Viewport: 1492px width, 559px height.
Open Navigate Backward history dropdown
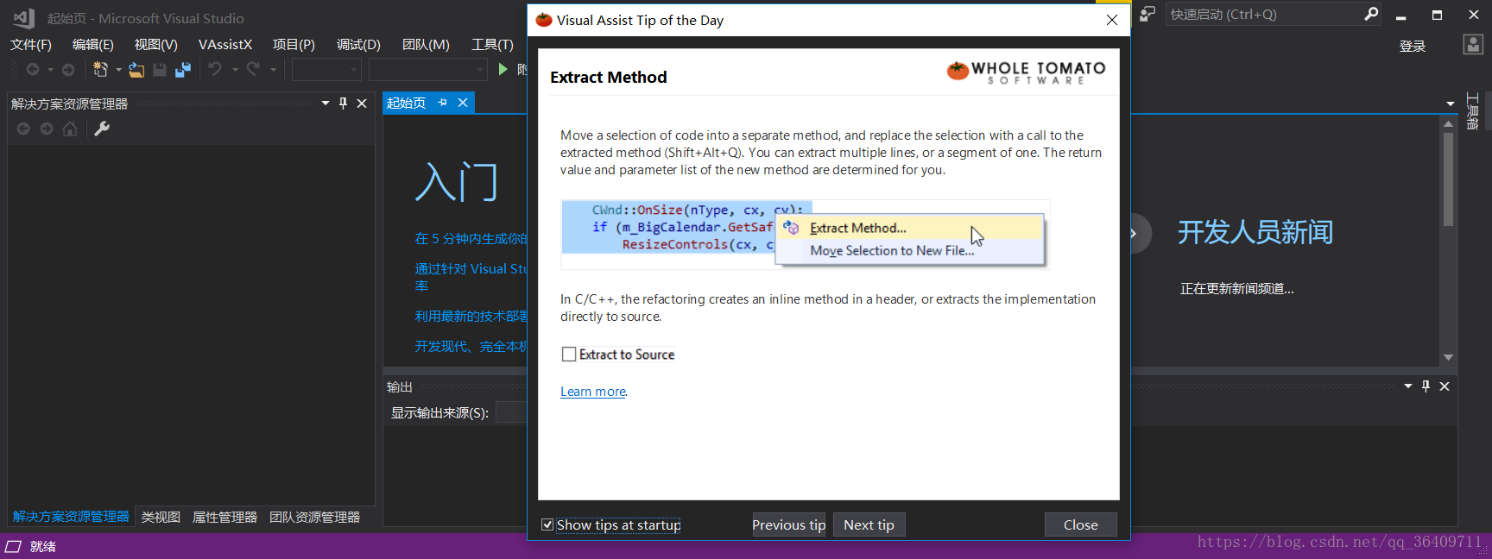point(50,70)
